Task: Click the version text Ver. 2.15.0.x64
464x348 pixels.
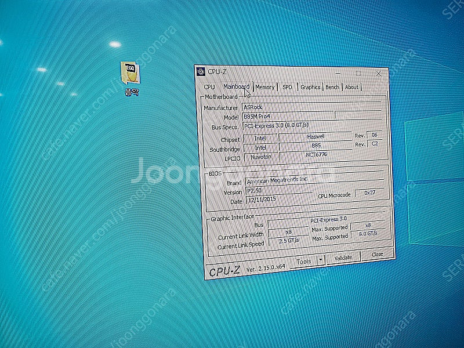Action: [x=266, y=268]
